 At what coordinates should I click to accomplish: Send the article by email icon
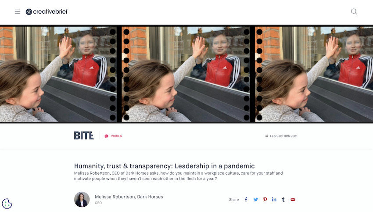pos(293,200)
